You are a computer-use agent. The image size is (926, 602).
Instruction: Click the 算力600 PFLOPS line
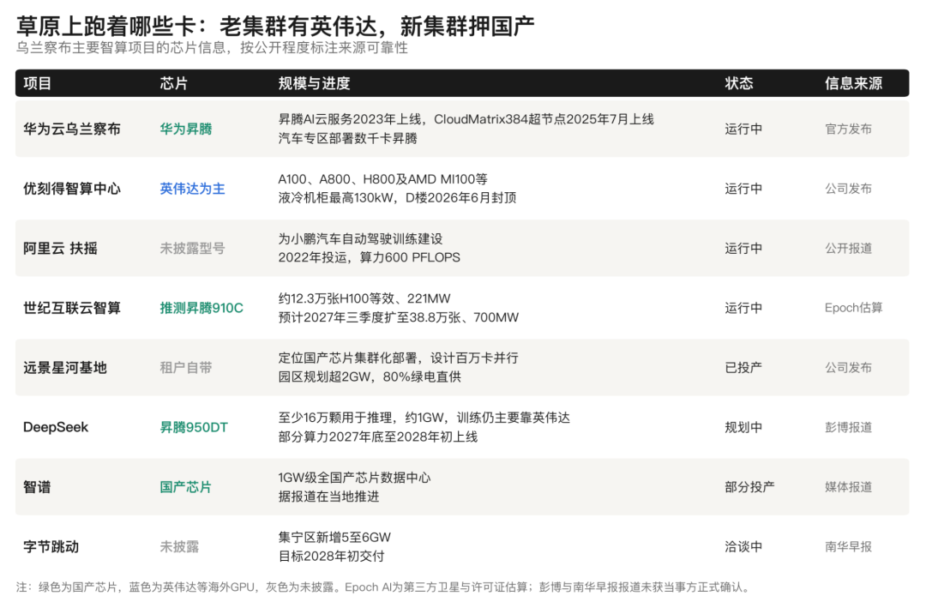369,257
